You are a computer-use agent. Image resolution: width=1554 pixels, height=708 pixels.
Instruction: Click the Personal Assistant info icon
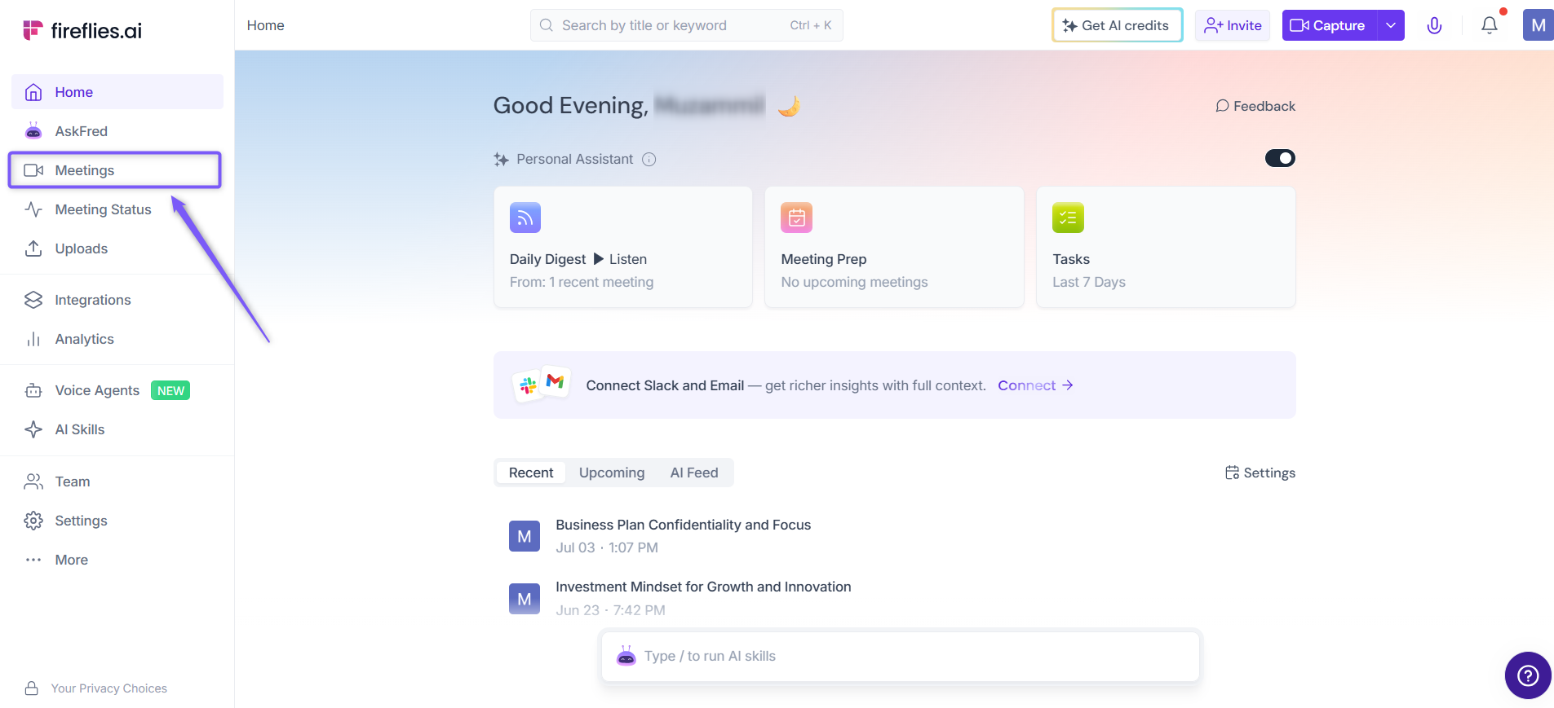649,160
